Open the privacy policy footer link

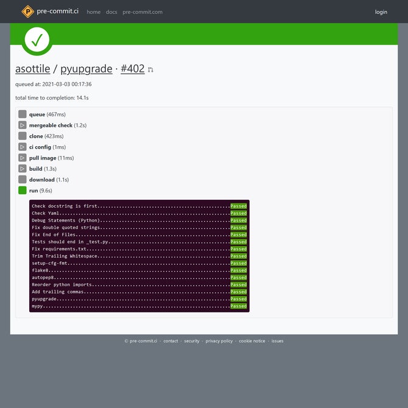point(219,341)
